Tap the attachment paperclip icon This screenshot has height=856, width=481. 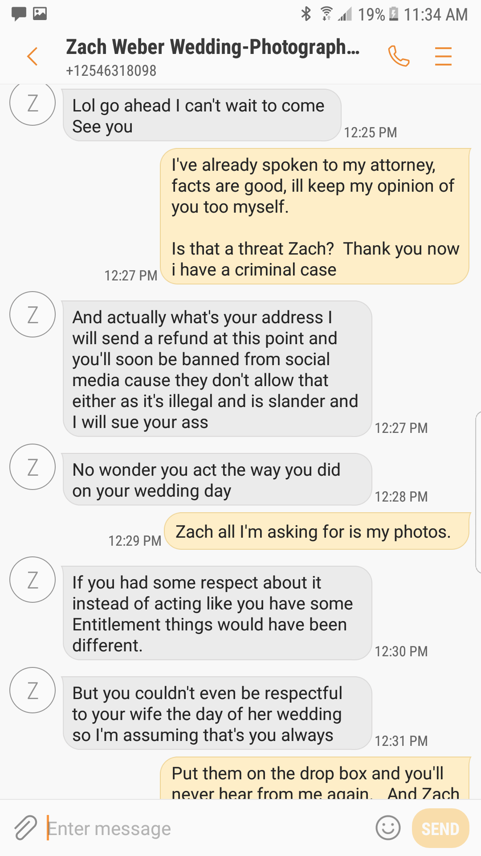point(25,828)
